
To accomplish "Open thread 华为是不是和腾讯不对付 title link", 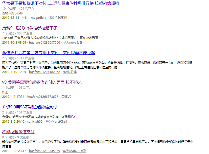I will 60,3.
